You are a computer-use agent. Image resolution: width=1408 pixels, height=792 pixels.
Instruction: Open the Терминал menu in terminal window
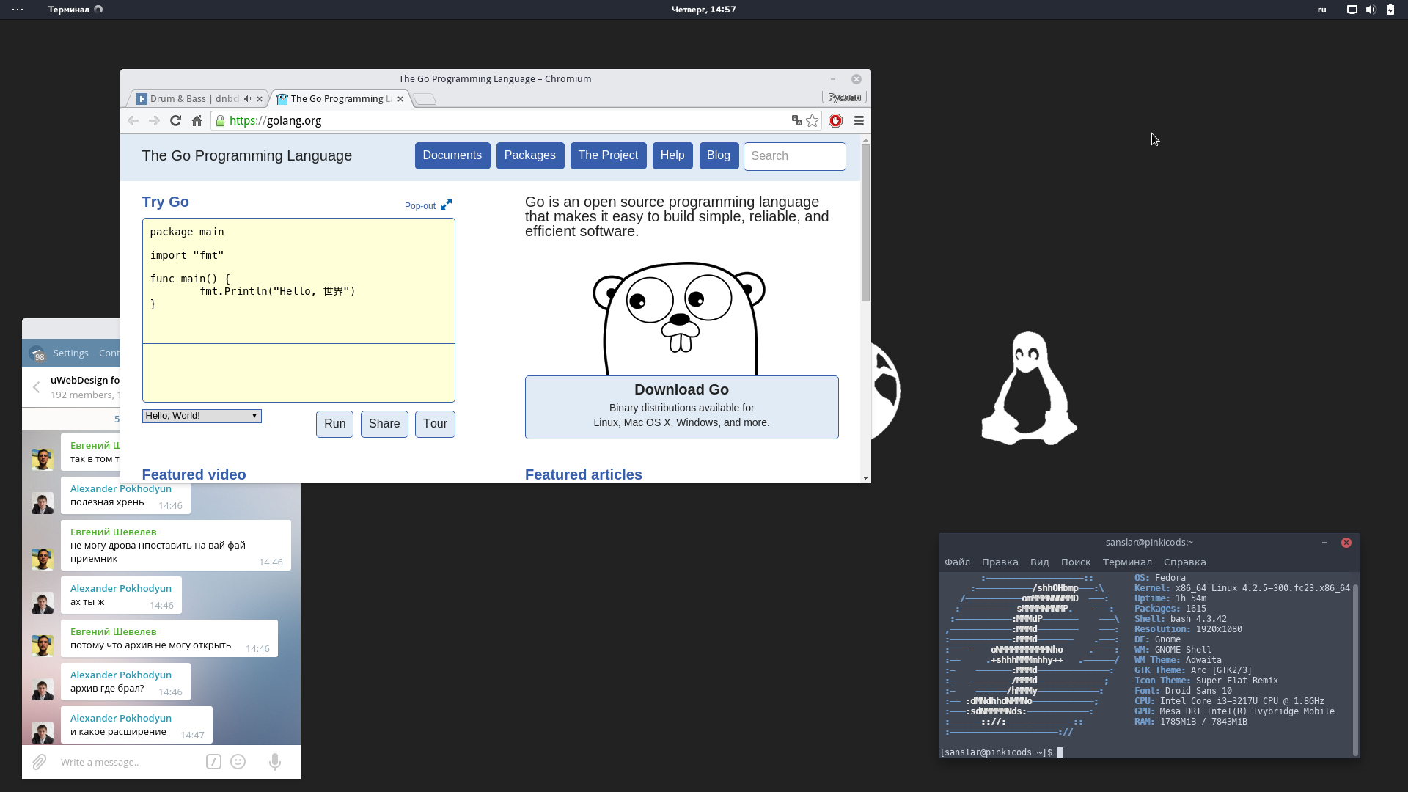tap(1127, 562)
